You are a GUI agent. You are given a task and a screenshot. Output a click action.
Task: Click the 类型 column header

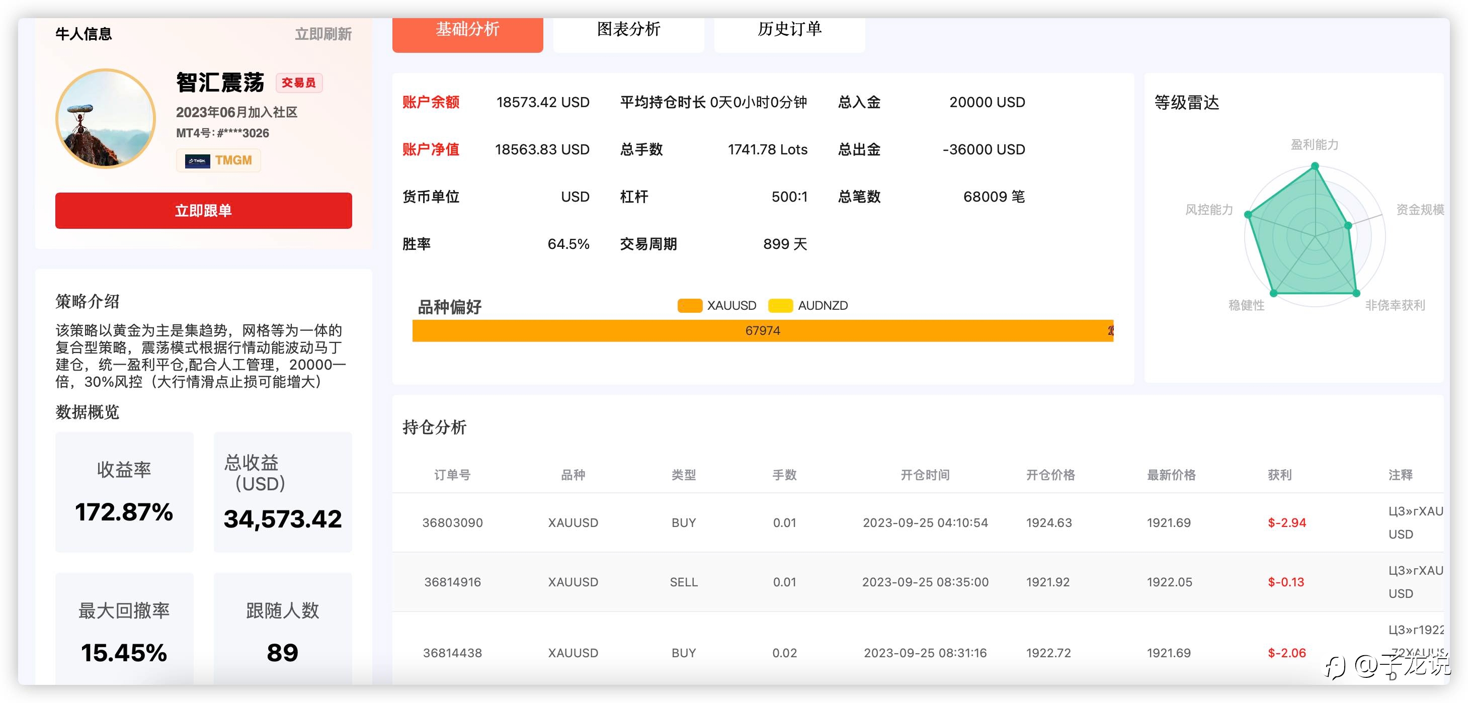683,475
